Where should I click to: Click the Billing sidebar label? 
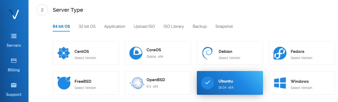14,70
